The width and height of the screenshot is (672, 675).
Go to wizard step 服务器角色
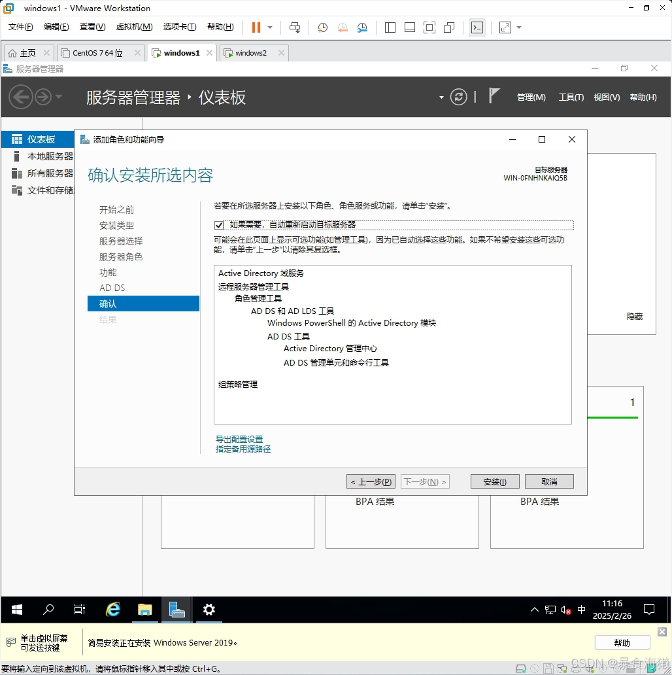(x=121, y=256)
